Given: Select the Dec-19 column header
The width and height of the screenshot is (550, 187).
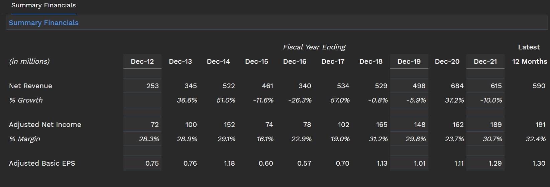Looking at the screenshot, I should tap(409, 61).
